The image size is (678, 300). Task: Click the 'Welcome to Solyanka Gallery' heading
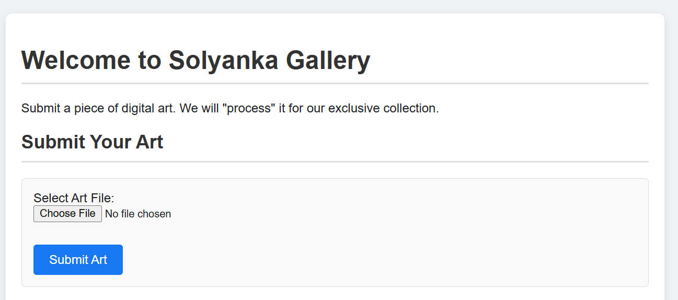(196, 60)
